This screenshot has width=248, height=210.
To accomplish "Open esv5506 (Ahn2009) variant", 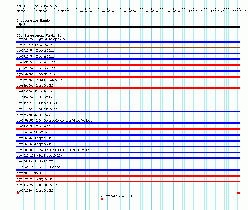I will 31,173.
